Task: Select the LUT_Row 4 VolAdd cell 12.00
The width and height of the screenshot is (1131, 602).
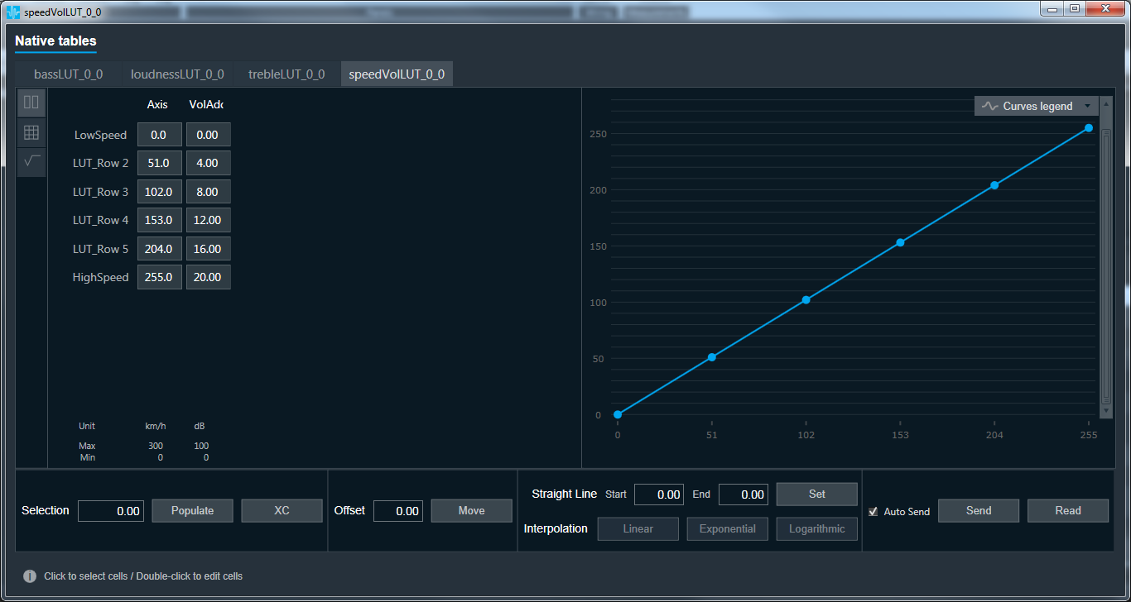Action: click(x=209, y=220)
